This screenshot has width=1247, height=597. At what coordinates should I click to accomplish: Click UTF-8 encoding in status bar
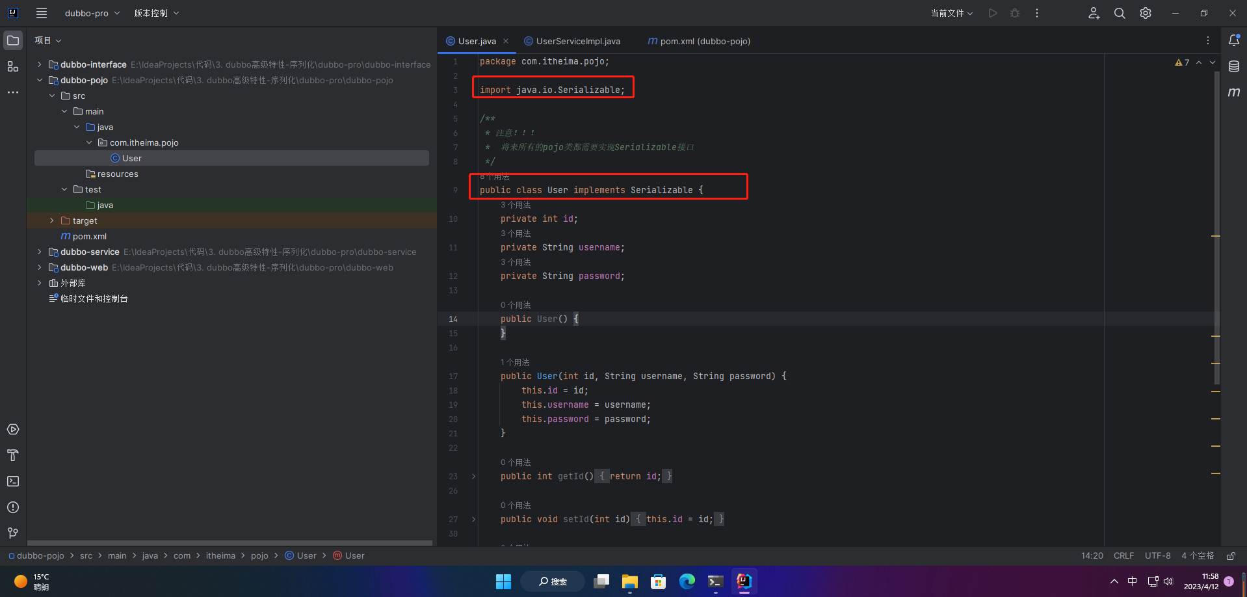(1158, 556)
